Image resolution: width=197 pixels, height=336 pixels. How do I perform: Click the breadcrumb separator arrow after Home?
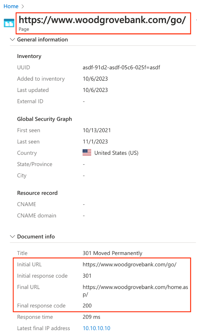(x=23, y=7)
